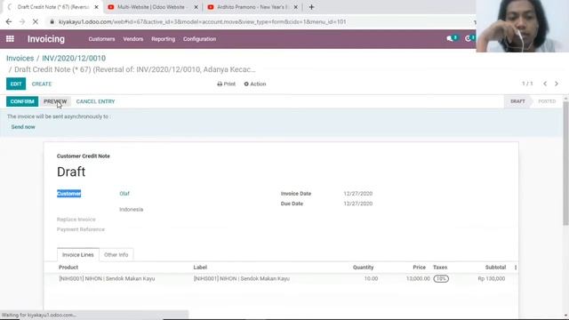
Task: Open customer Olaf link
Action: (124, 194)
